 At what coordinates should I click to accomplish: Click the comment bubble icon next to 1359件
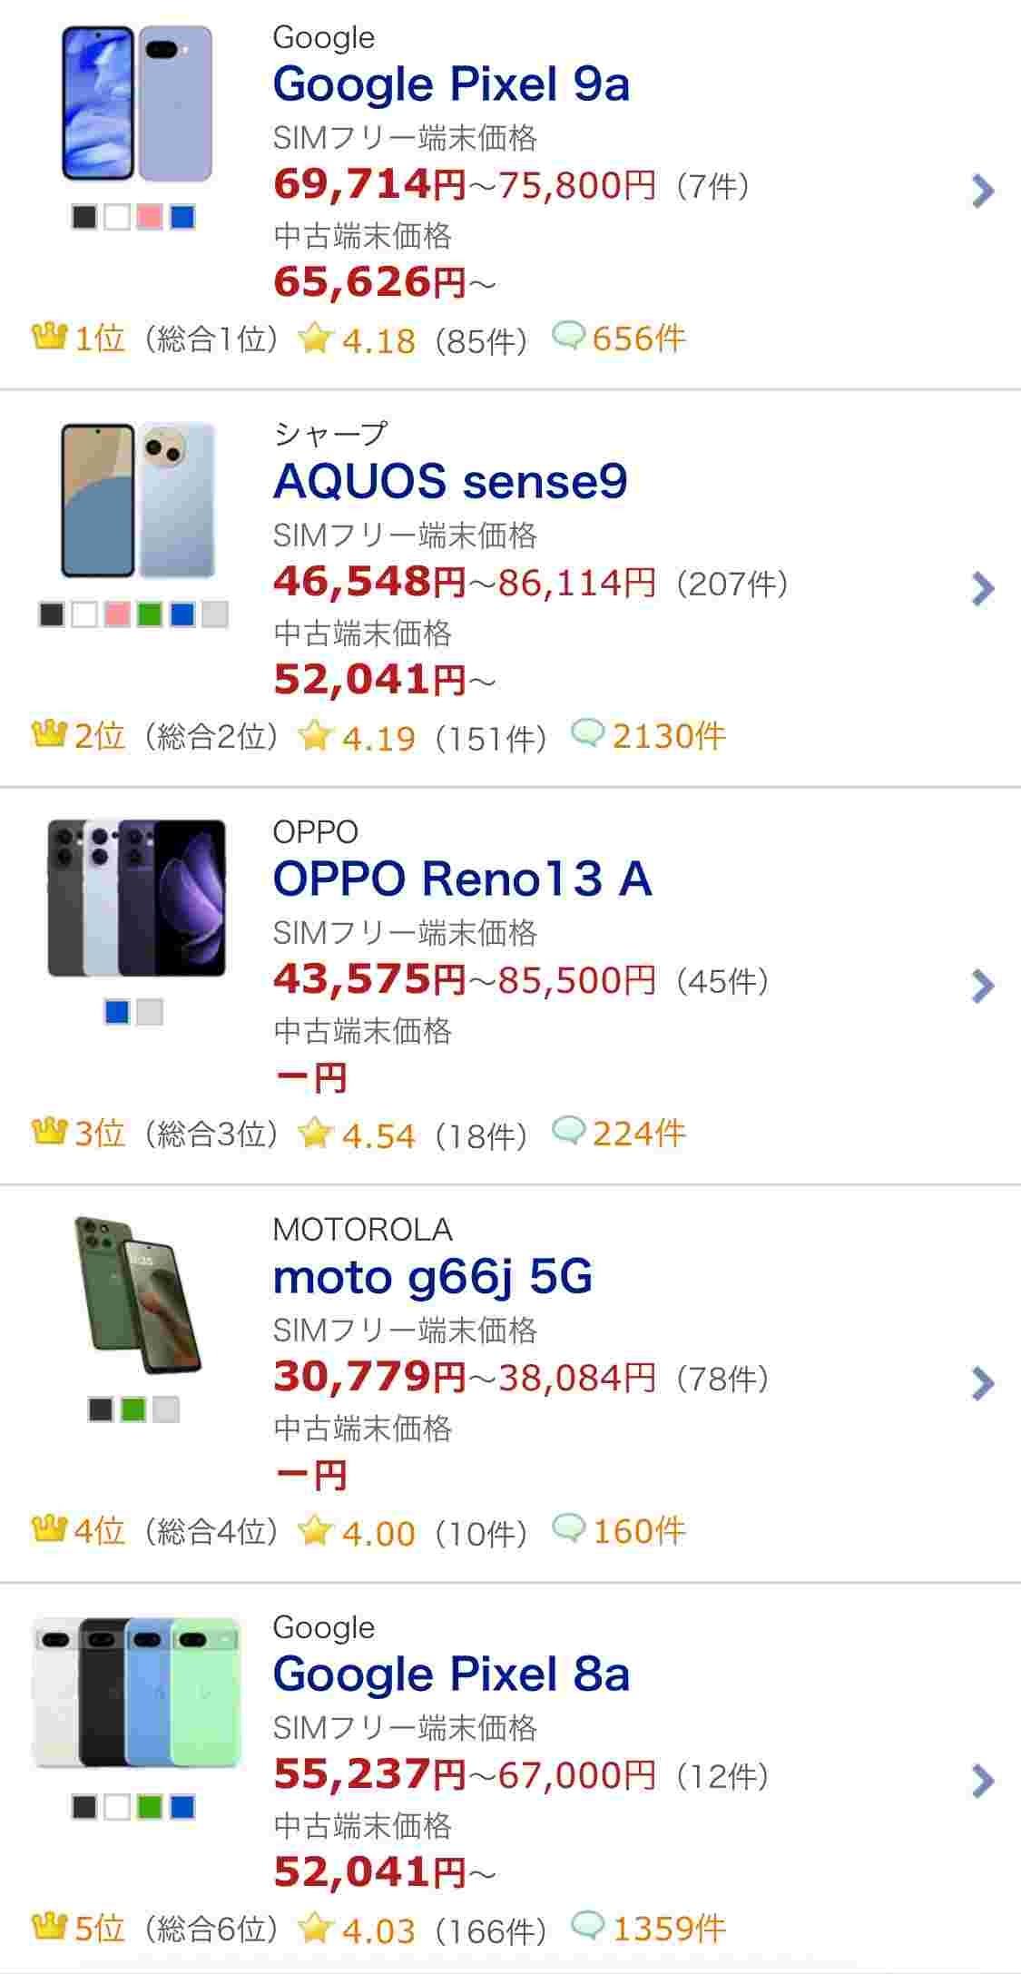tap(587, 1927)
